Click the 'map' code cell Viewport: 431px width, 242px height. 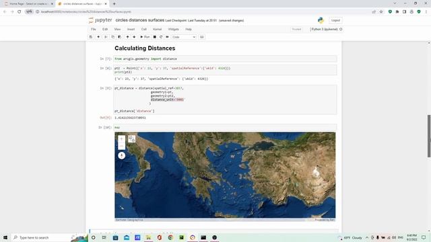click(225, 127)
